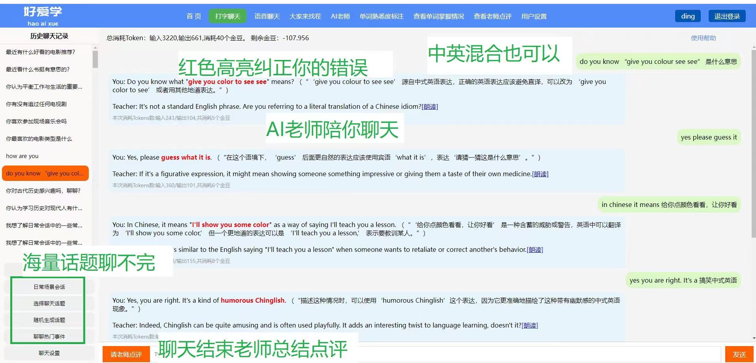Screen dimensions: 756x363
Task: Open 用户设置
Action: 533,16
